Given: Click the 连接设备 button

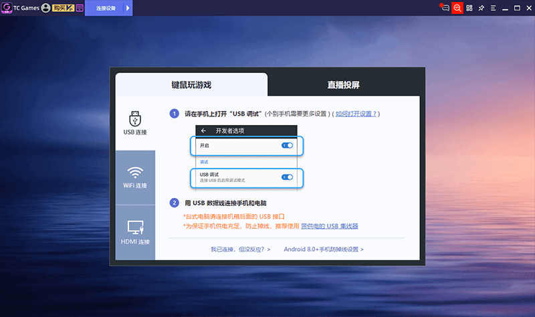Looking at the screenshot, I should pyautogui.click(x=106, y=8).
